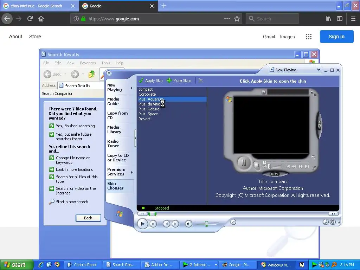
Task: Open the Help menu in Search Results
Action: point(119,63)
